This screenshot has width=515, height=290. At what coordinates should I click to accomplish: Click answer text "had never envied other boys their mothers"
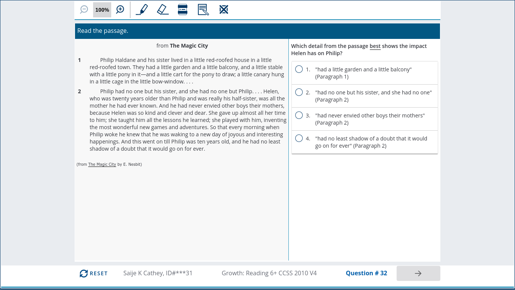tap(370, 116)
